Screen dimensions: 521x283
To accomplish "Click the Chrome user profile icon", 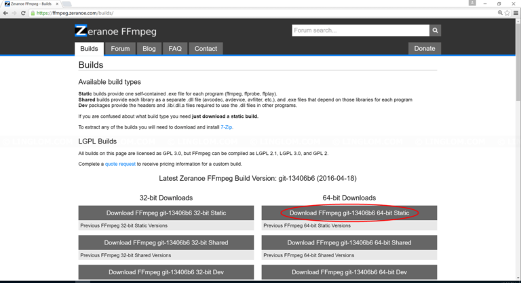I will (472, 3).
